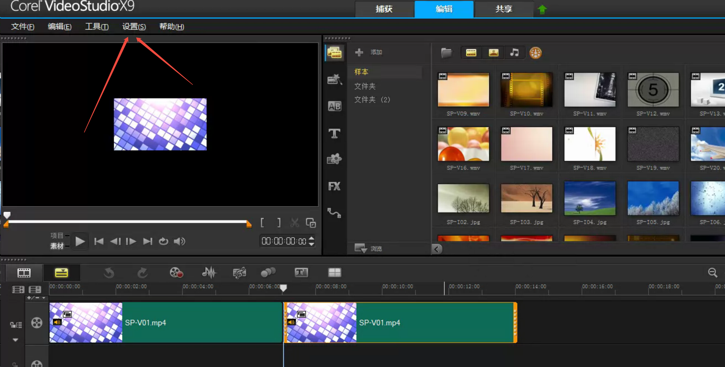The image size is (725, 367).
Task: Click the 浏览 browse button
Action: tap(369, 248)
